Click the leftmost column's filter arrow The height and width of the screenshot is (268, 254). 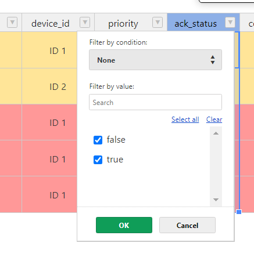12,23
